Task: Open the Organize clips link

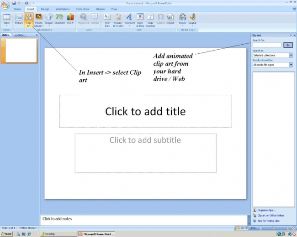Action: click(266, 210)
